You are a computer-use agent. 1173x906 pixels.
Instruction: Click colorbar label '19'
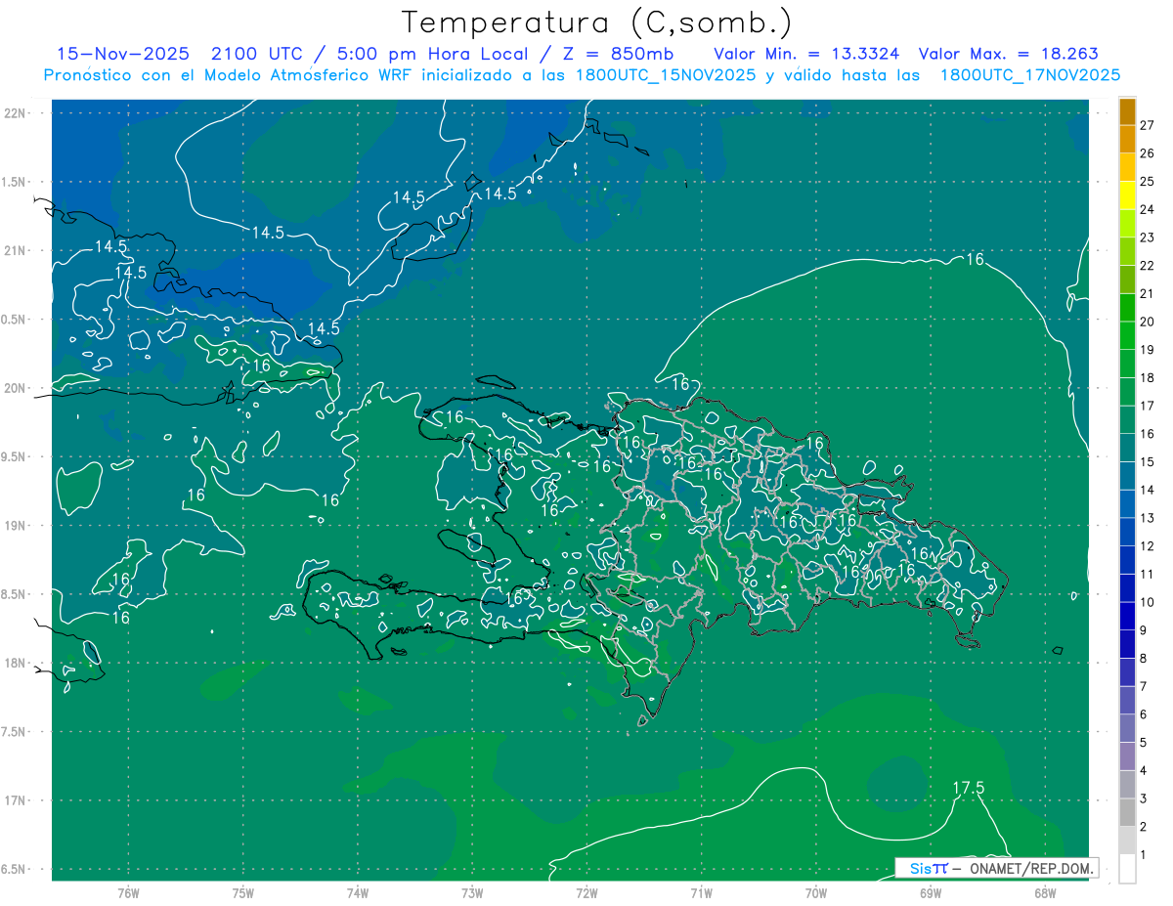(1147, 350)
